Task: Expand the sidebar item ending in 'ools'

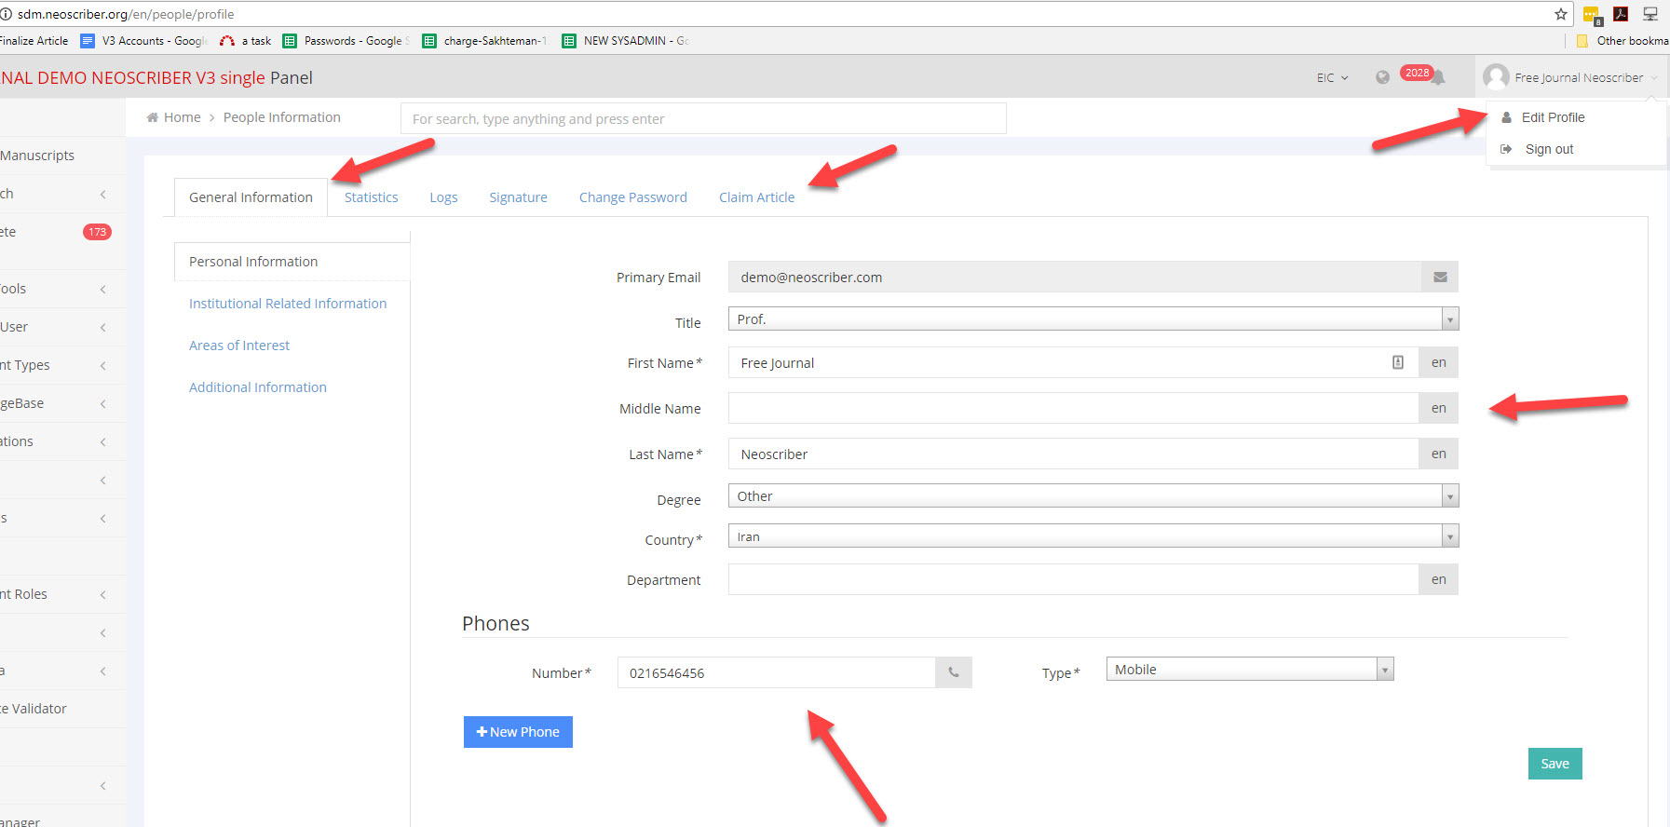Action: [x=103, y=289]
